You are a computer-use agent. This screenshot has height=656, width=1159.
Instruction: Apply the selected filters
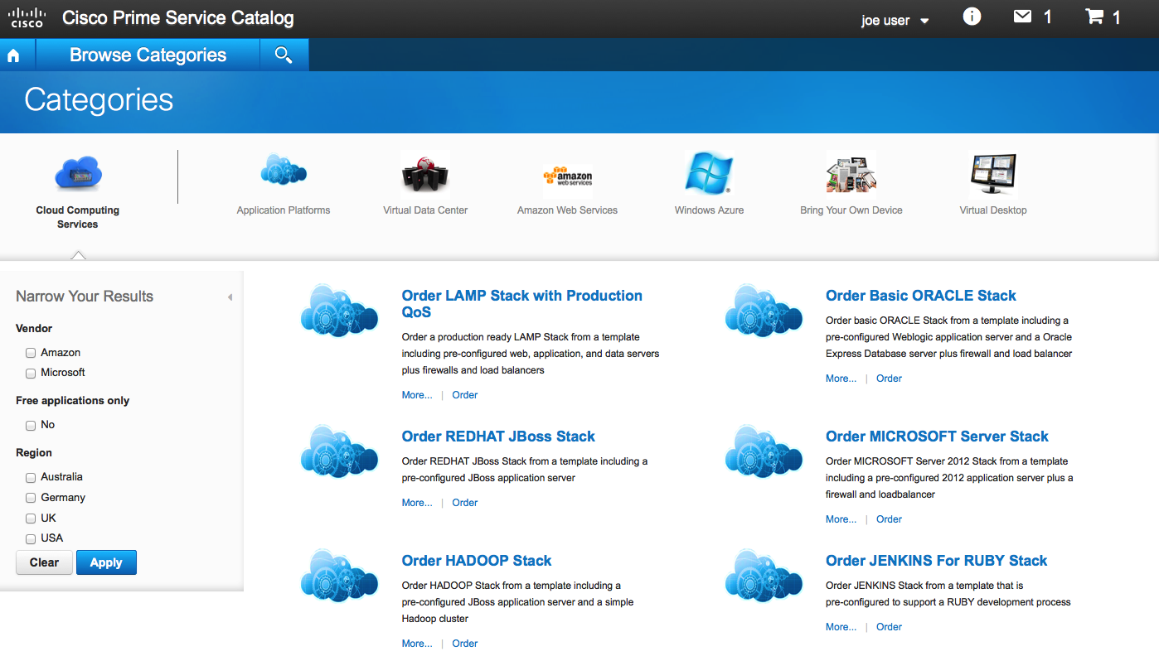(106, 562)
